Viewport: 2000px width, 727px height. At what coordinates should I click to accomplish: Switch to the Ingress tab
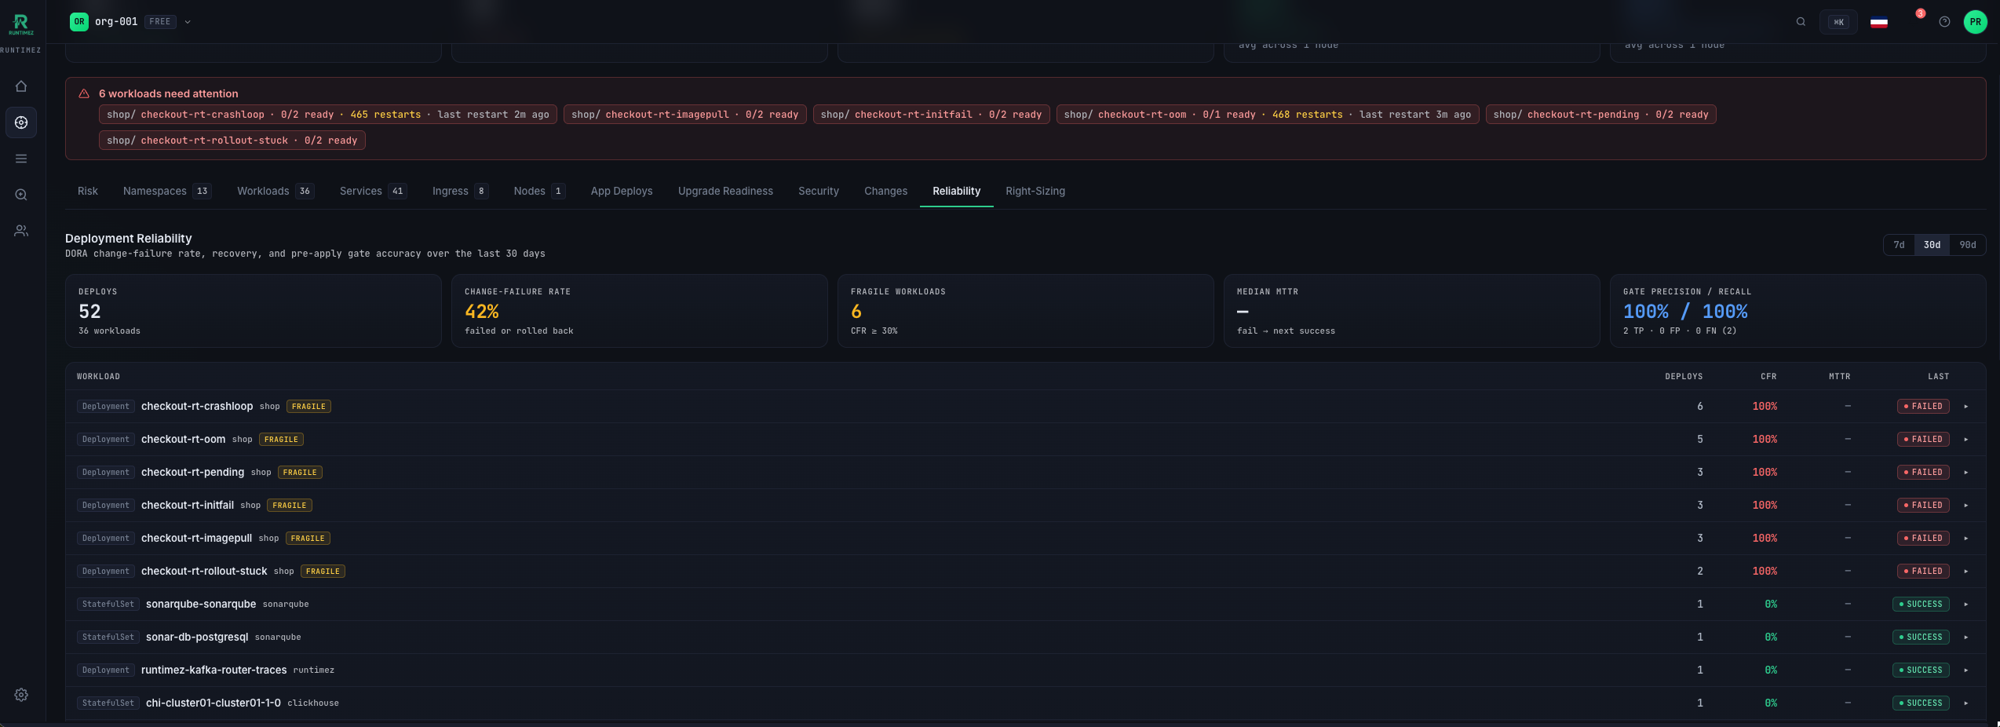pos(460,192)
